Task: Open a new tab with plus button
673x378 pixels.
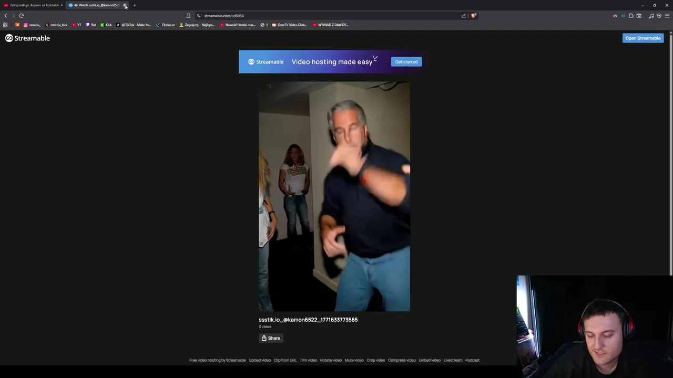Action: pyautogui.click(x=135, y=5)
